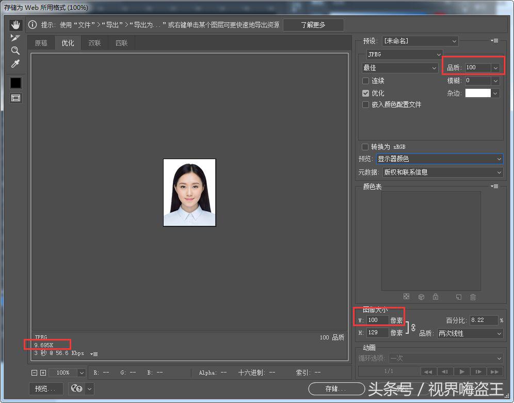Click the 9.695K file size text

pos(43,345)
